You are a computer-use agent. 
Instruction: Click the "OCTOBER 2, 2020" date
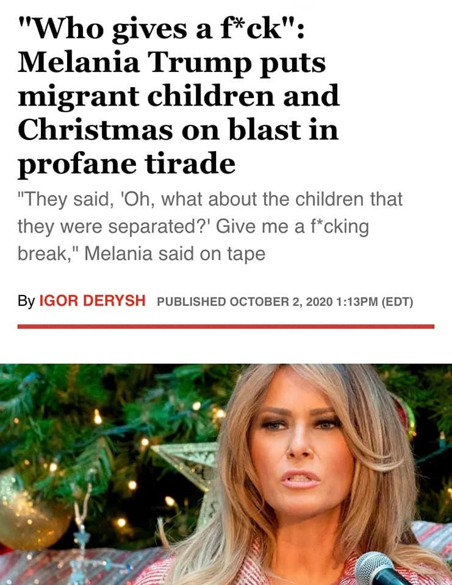tap(281, 302)
